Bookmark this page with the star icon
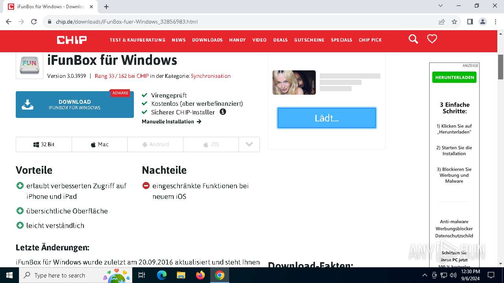504x283 pixels. tap(454, 22)
